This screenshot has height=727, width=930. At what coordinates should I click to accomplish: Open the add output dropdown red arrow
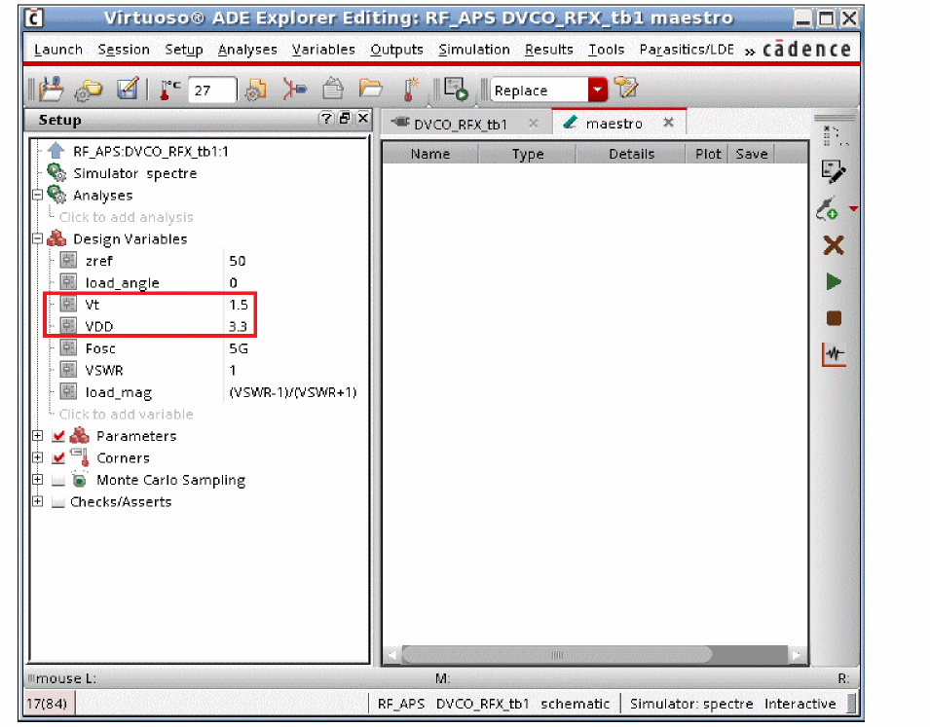tap(853, 208)
